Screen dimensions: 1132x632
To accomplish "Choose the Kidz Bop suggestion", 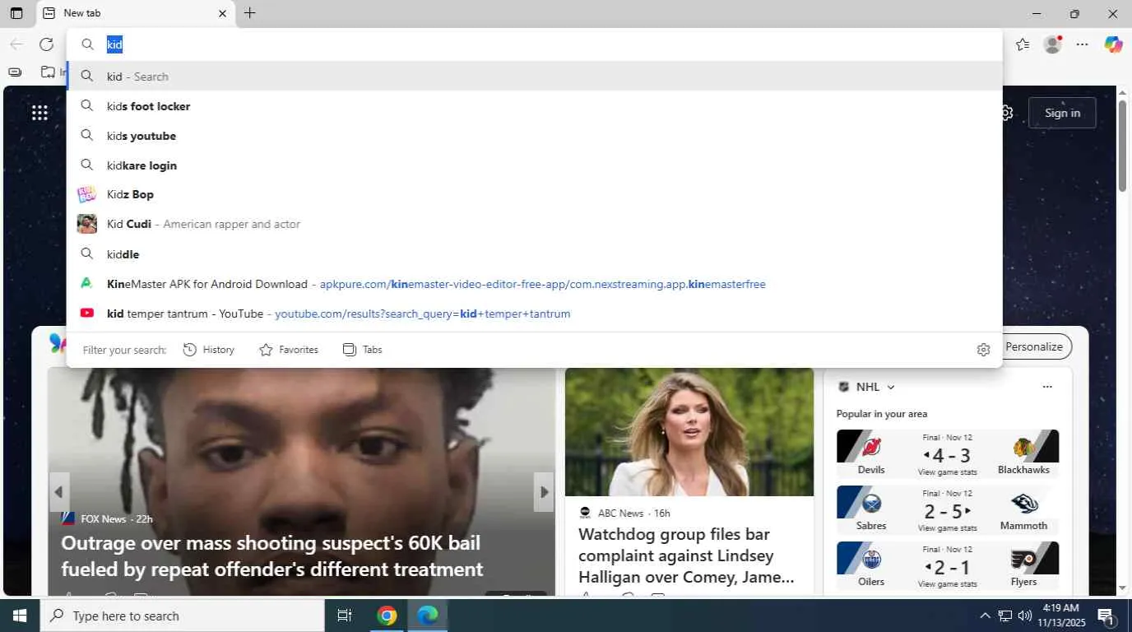I will point(535,194).
